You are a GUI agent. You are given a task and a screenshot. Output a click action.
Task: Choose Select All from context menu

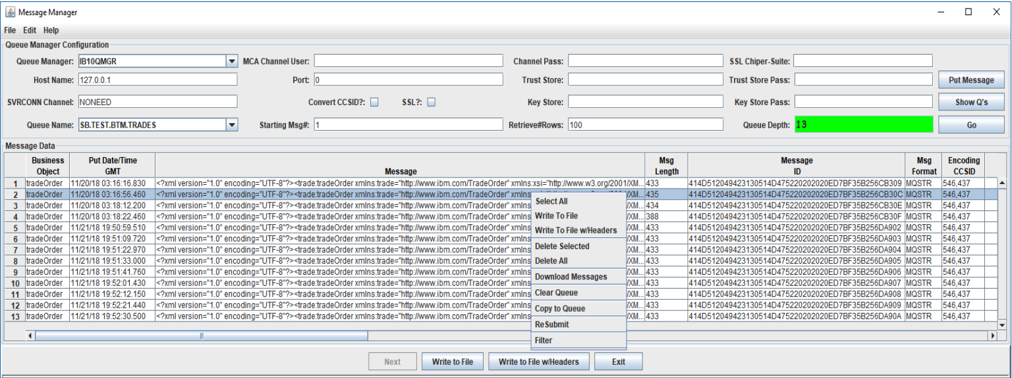pos(578,201)
